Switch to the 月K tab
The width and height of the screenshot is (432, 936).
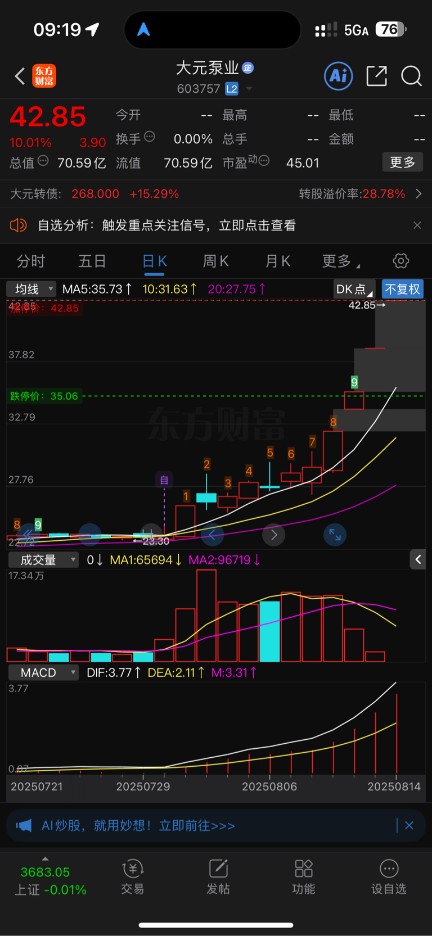click(x=278, y=261)
